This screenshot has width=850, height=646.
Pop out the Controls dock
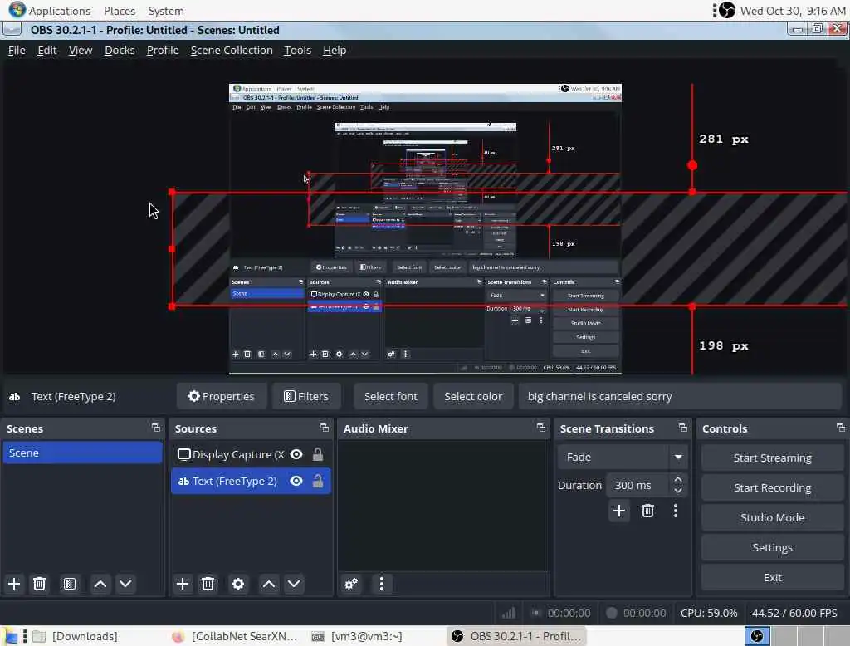(x=841, y=428)
